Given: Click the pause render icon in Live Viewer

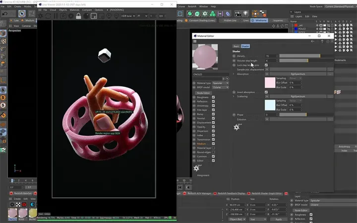Looking at the screenshot, I should (56, 16).
